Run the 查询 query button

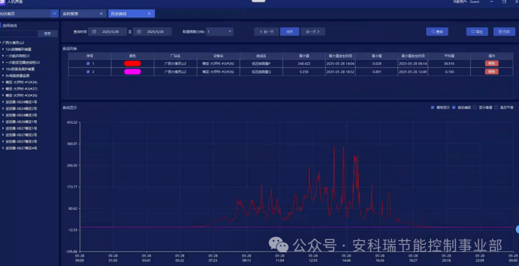coord(437,32)
